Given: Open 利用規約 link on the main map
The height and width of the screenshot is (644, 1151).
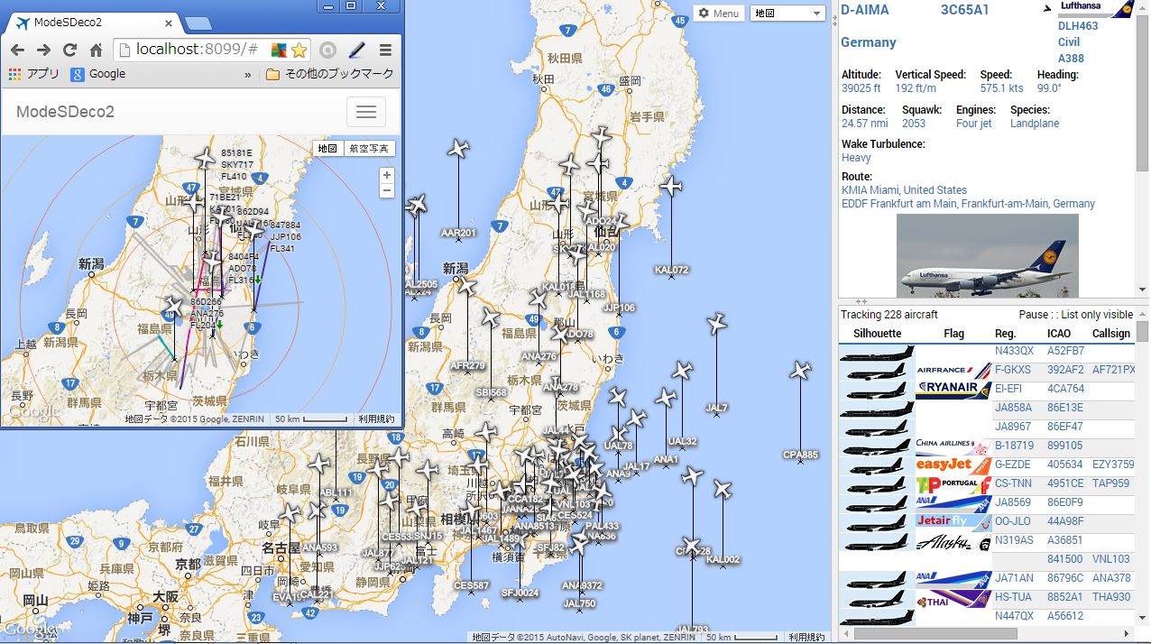Looking at the screenshot, I should coord(806,637).
